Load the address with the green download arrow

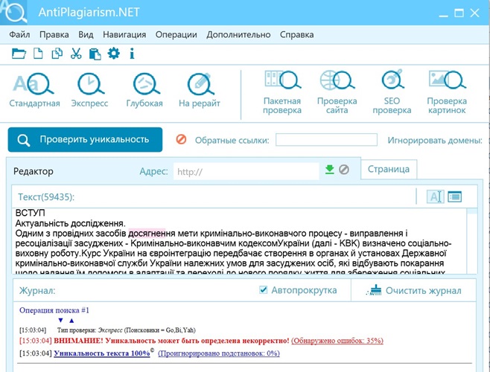click(x=330, y=170)
